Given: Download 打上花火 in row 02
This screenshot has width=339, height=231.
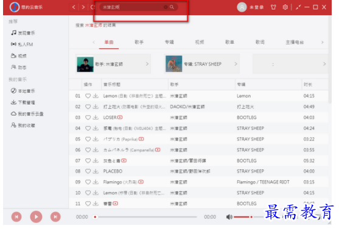Looking at the screenshot, I should coord(96,107).
